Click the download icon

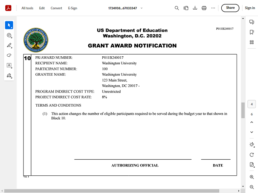(x=195, y=8)
